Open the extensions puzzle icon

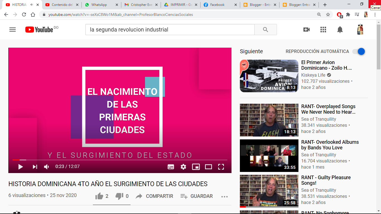point(348,14)
